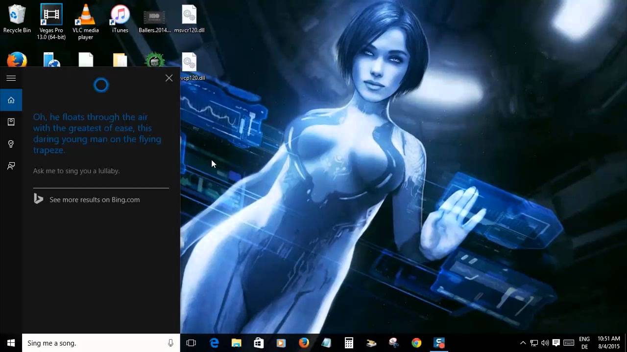Screen dimensions: 627x352
Task: Select Recycle Bin desktop icon
Action: (17, 20)
